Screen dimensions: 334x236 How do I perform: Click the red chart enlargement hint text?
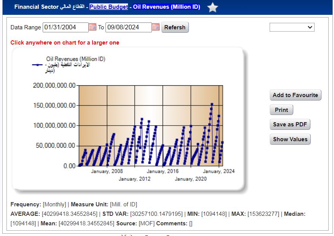point(65,43)
